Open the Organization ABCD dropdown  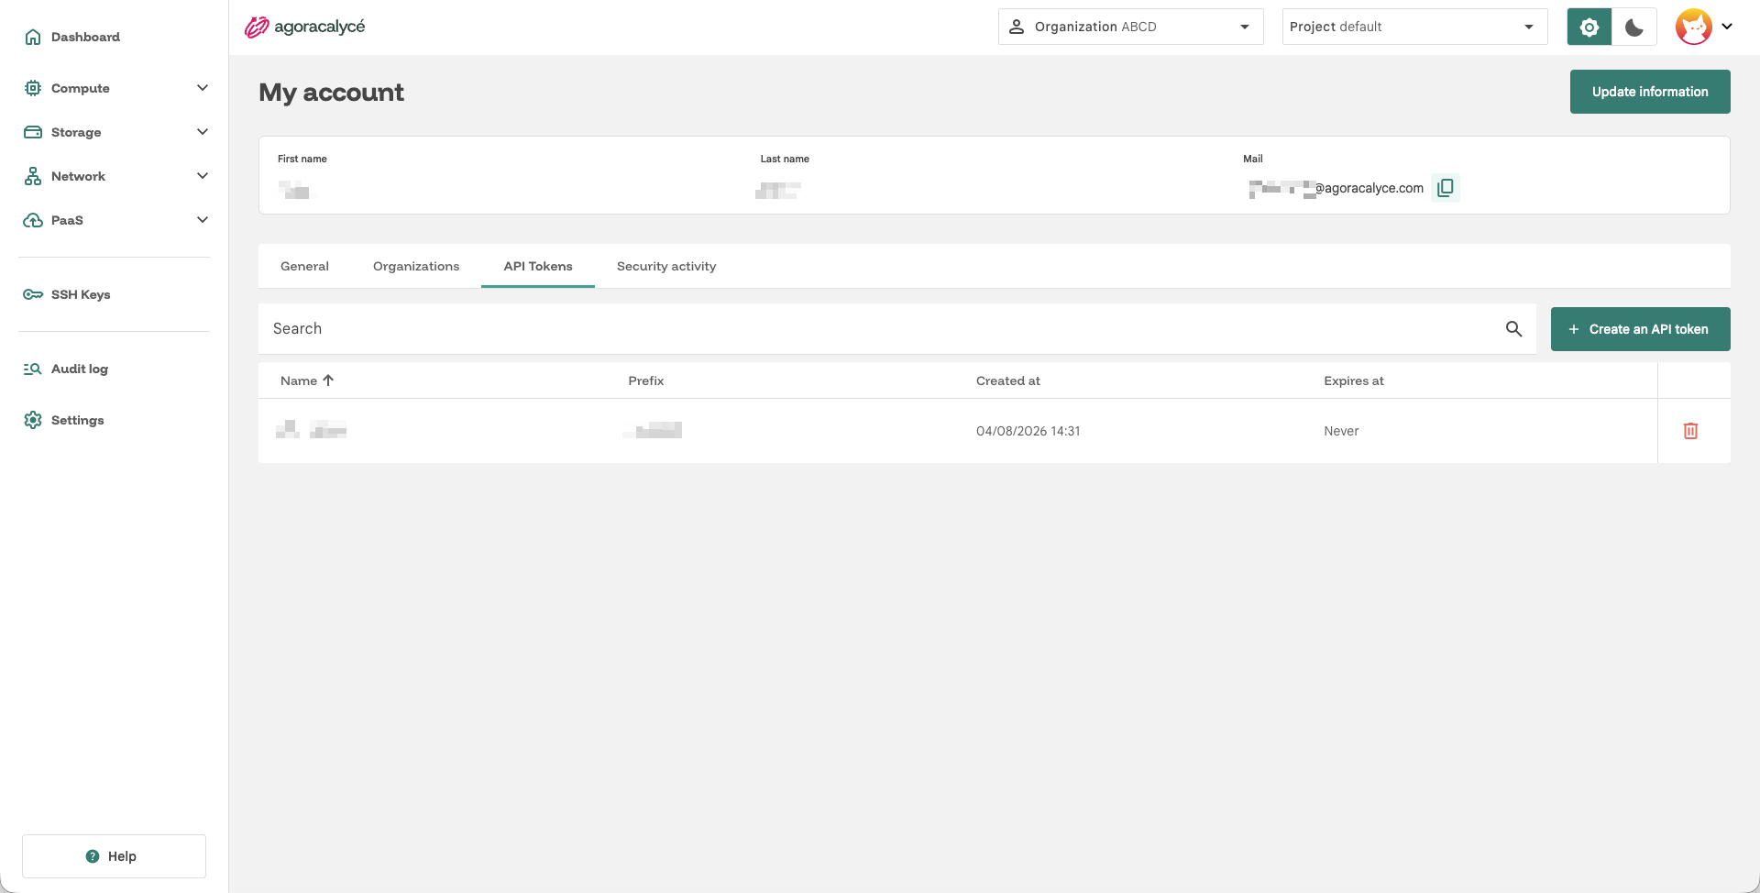[x=1130, y=27]
